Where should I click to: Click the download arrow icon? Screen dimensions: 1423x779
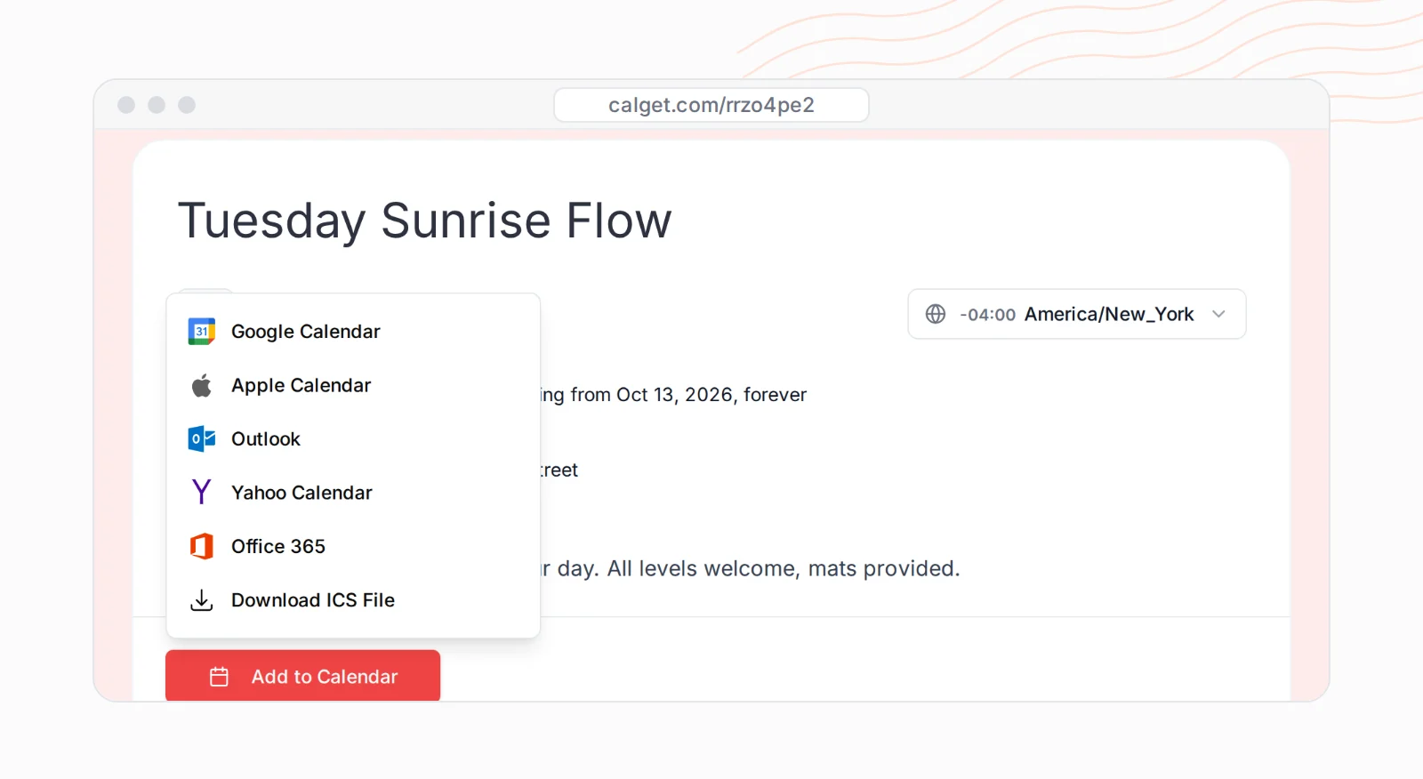click(202, 600)
